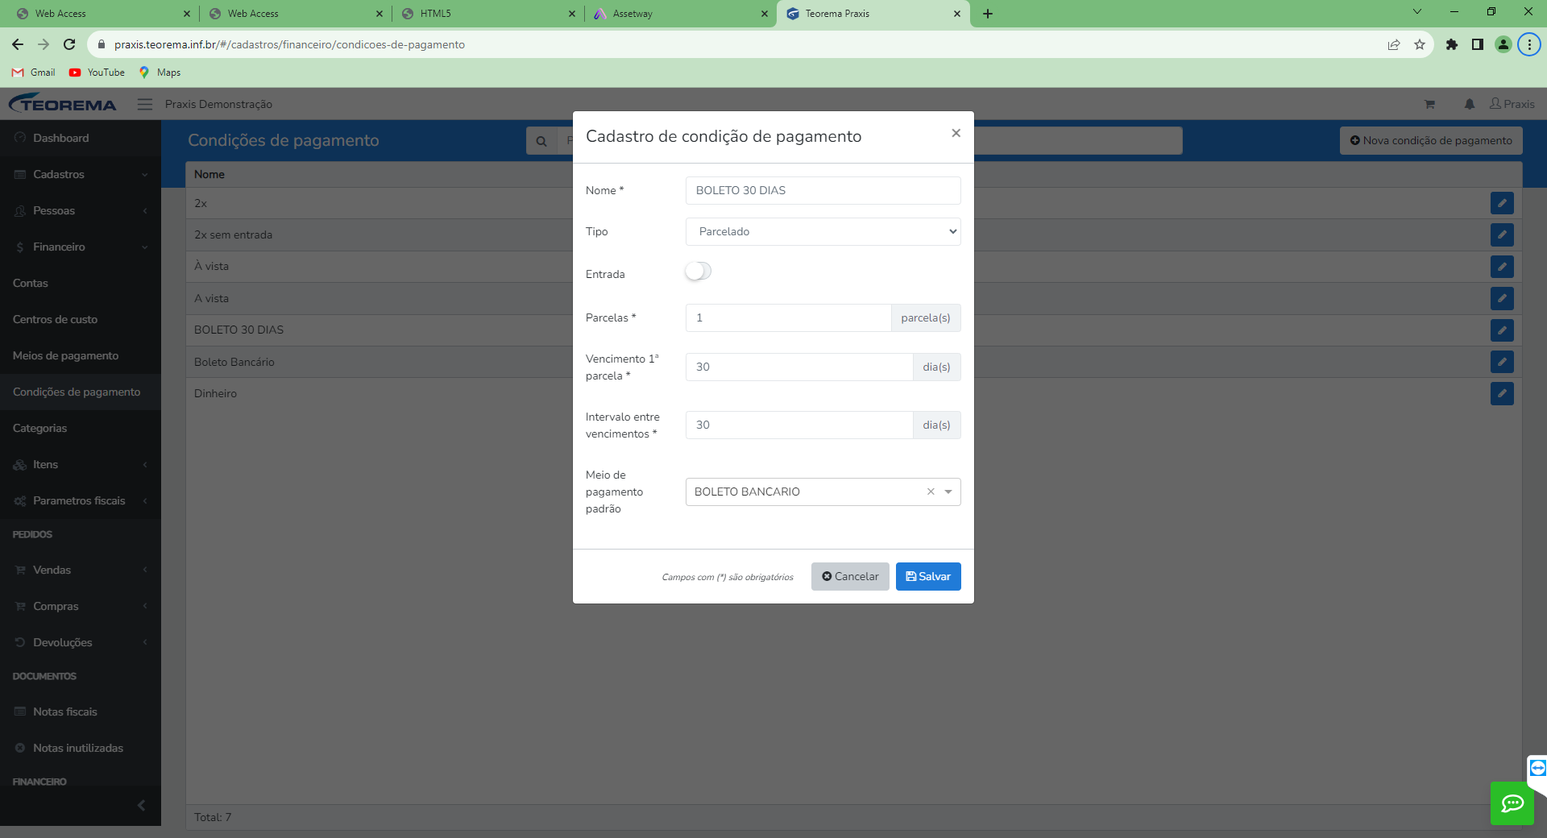Click the Intervalo entre vencimentos field
Screen dimensions: 1547x838
coord(798,425)
